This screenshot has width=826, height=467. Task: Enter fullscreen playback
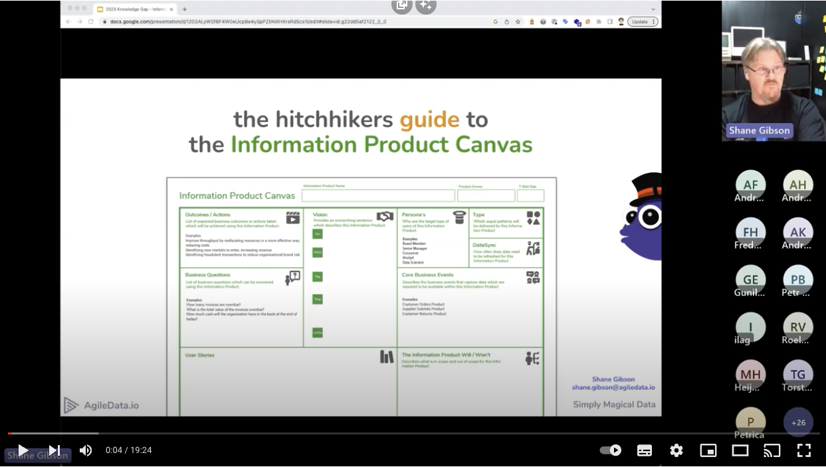(804, 450)
